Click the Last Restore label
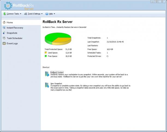 tap(93, 46)
